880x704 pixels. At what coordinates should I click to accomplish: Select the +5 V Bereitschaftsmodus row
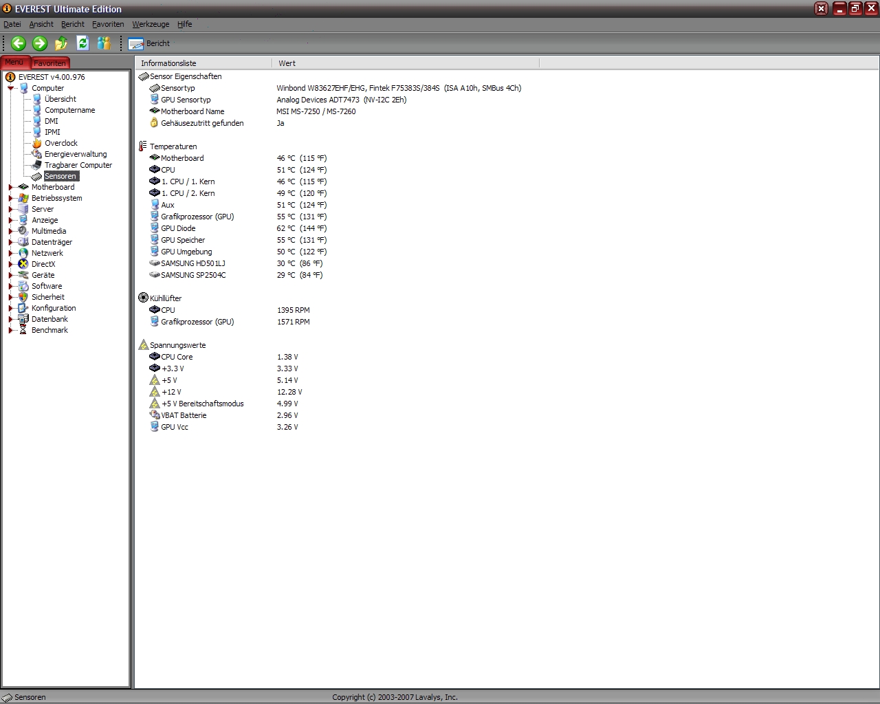(x=224, y=404)
